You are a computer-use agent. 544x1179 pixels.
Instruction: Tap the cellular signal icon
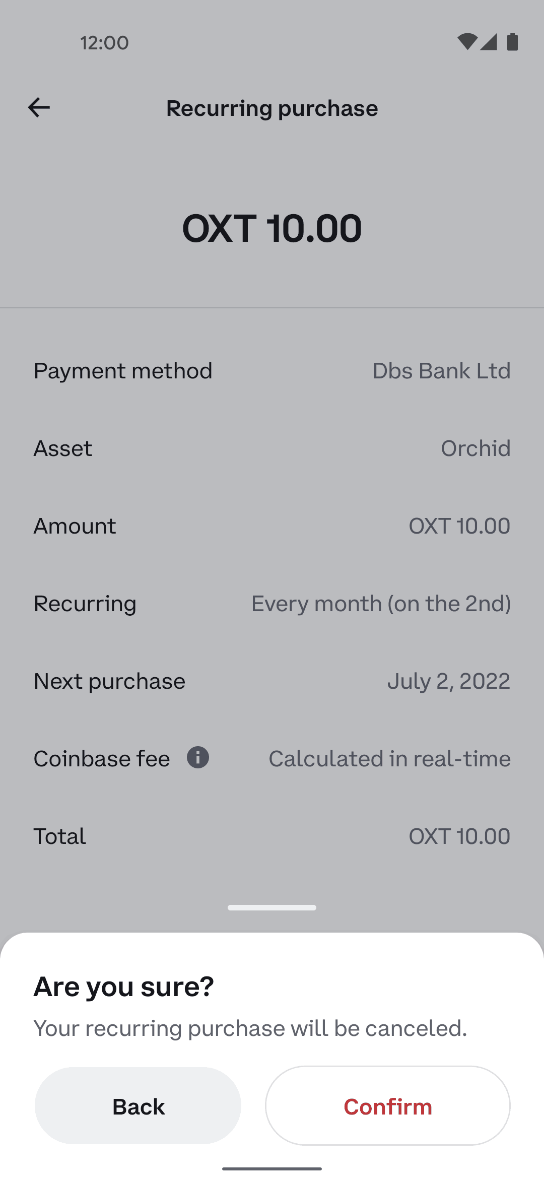[489, 42]
